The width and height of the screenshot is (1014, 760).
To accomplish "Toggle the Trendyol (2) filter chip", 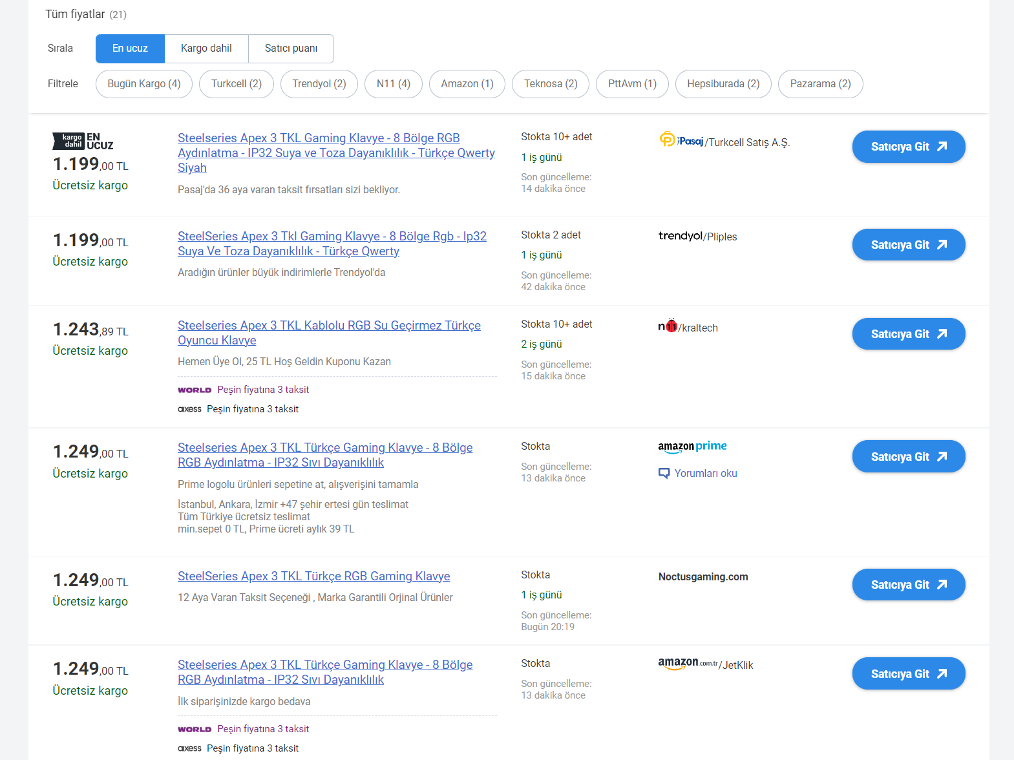I will click(x=319, y=84).
